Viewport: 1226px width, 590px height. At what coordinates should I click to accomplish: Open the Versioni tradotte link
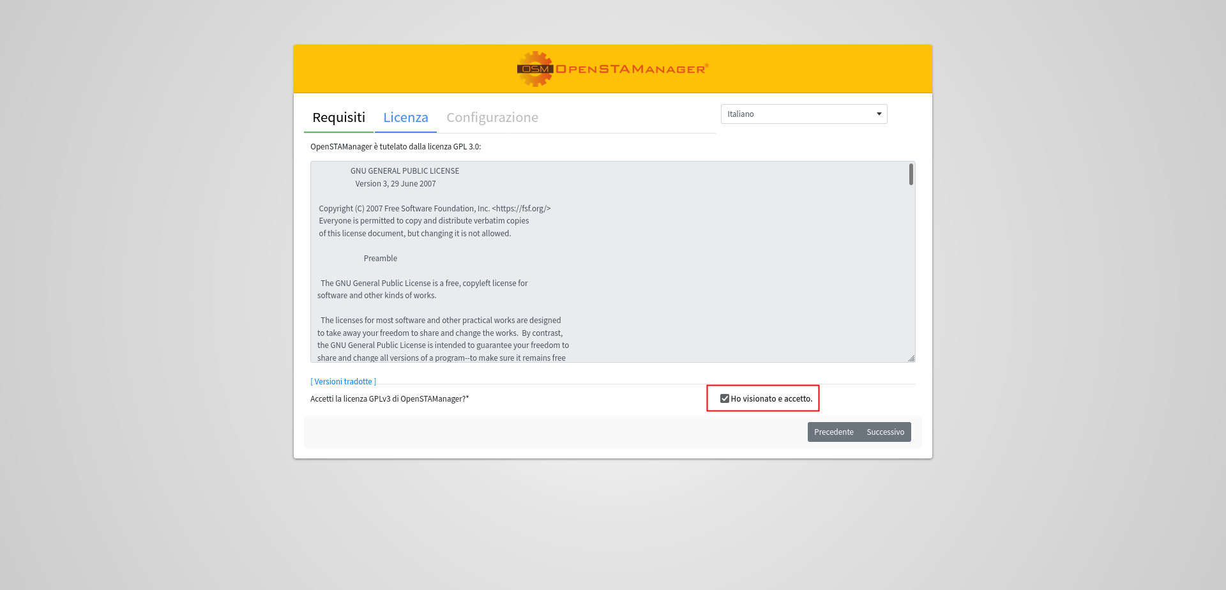(x=343, y=381)
